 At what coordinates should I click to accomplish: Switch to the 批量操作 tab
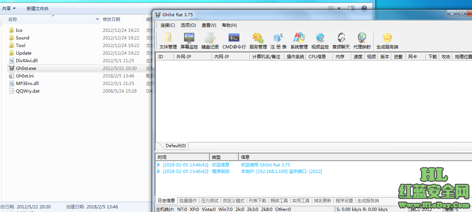point(188,201)
